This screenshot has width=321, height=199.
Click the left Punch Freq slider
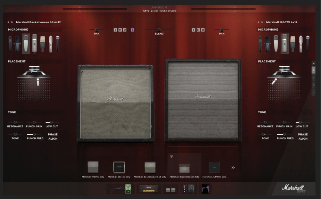34,134
